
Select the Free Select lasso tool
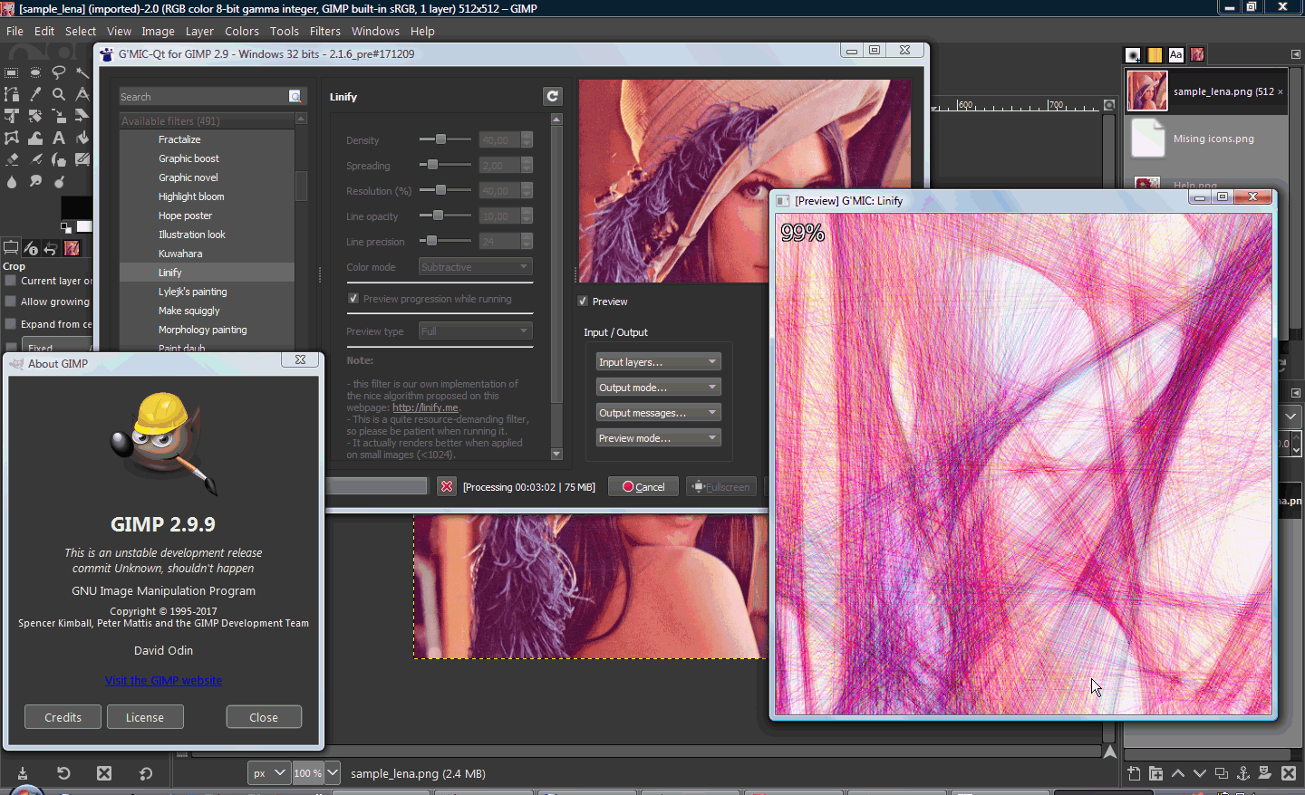[x=59, y=72]
